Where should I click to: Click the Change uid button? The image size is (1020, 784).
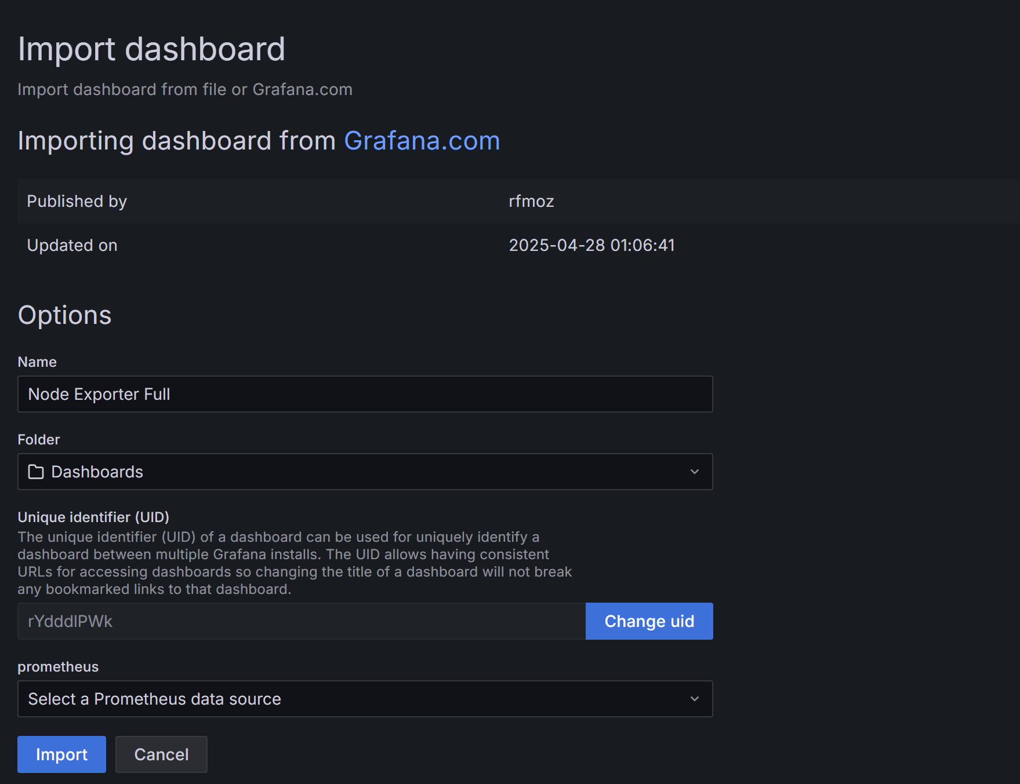[x=649, y=621]
